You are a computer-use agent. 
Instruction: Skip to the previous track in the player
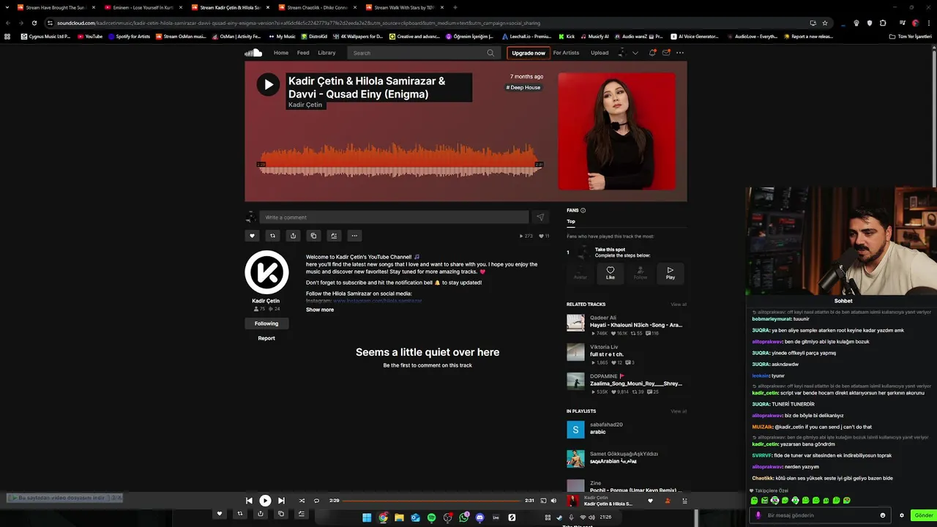point(249,501)
